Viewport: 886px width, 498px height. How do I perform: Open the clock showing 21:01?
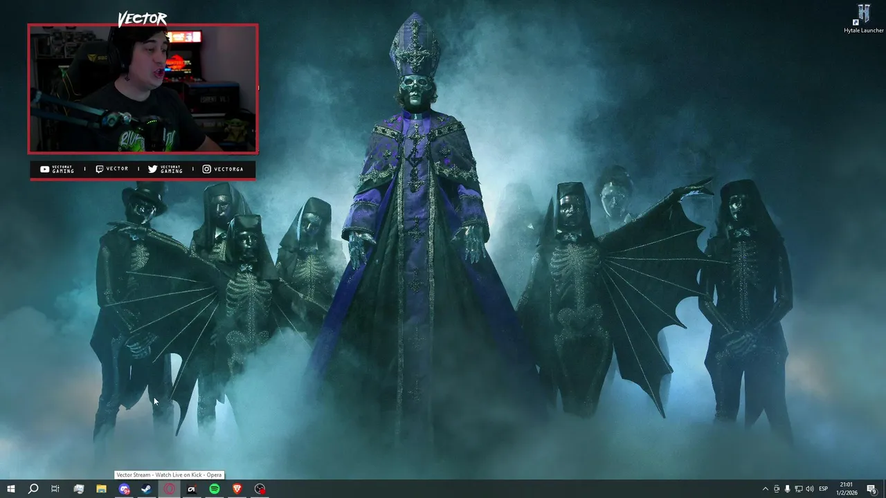tap(847, 489)
